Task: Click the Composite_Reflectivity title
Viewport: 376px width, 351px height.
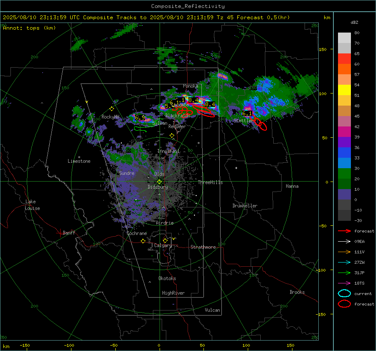Action: click(x=188, y=6)
